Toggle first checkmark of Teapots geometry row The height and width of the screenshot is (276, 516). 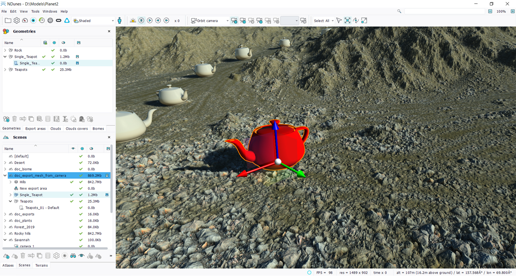(44, 70)
